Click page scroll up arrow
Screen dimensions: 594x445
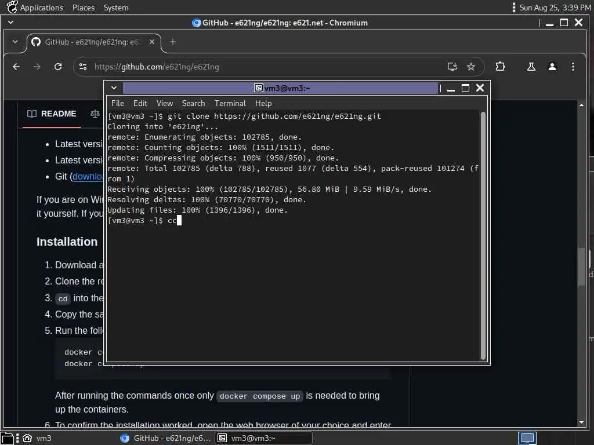tap(581, 104)
